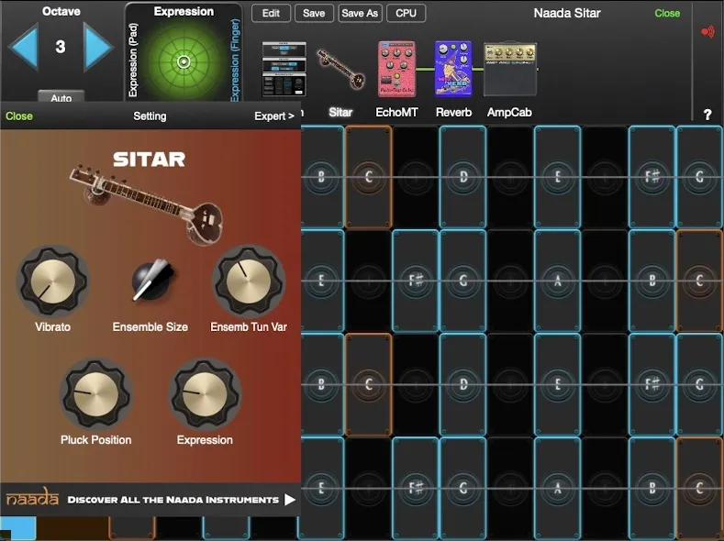Flip the Ensemble Size switch
724x541 pixels.
pos(152,280)
